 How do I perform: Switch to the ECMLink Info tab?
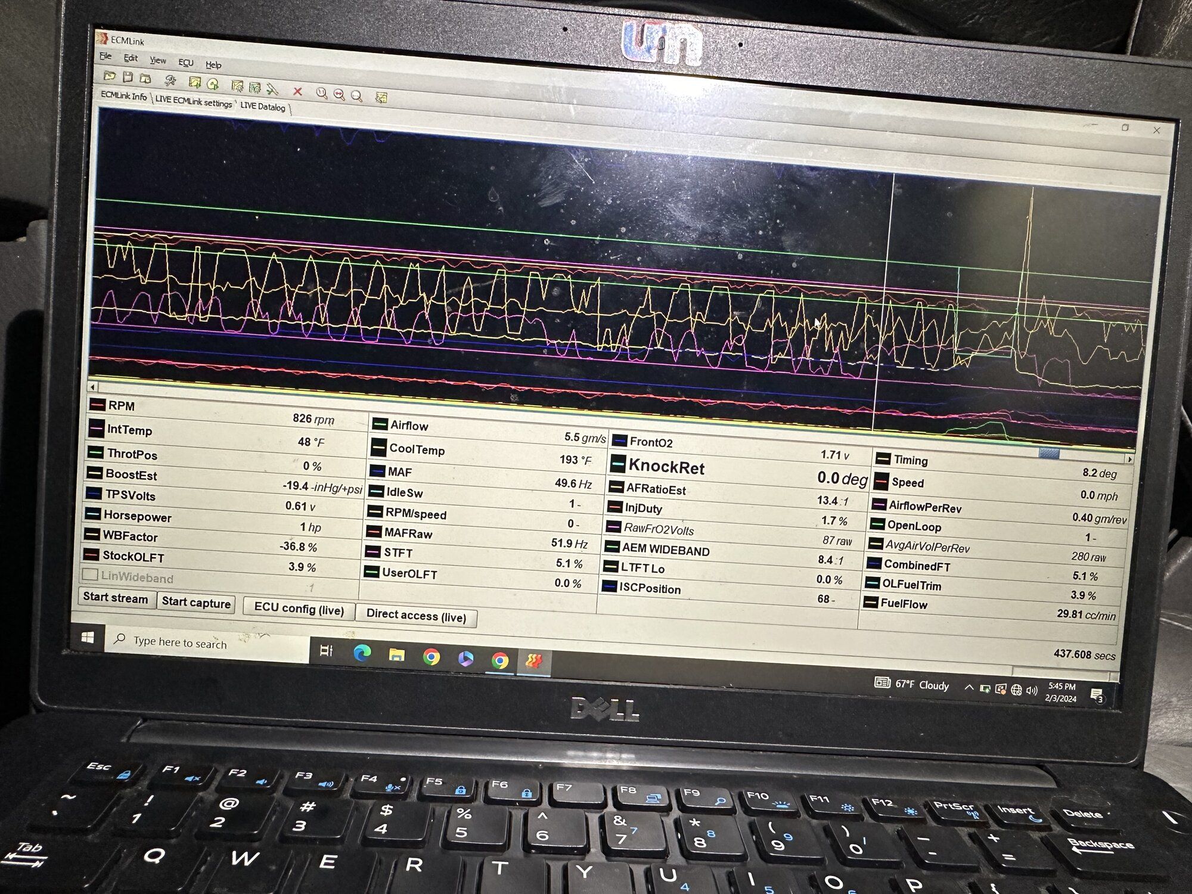coord(123,96)
